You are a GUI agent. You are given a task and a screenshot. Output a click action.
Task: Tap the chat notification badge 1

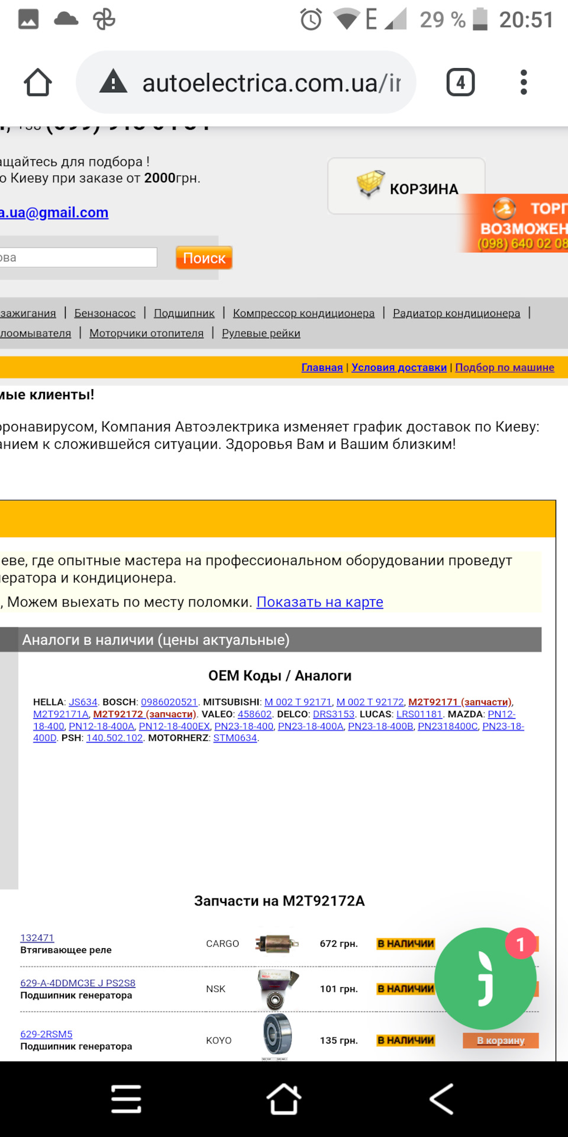521,944
